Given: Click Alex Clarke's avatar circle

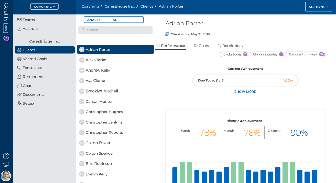Looking at the screenshot, I should coord(82,60).
